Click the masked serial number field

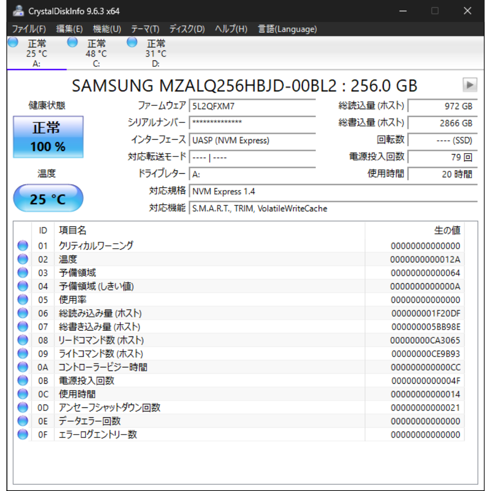coord(252,123)
